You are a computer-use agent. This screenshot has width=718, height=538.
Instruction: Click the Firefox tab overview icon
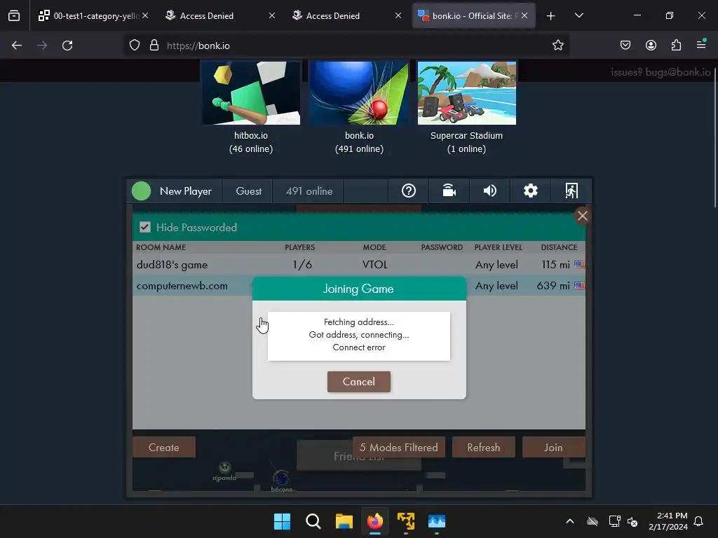tap(14, 15)
